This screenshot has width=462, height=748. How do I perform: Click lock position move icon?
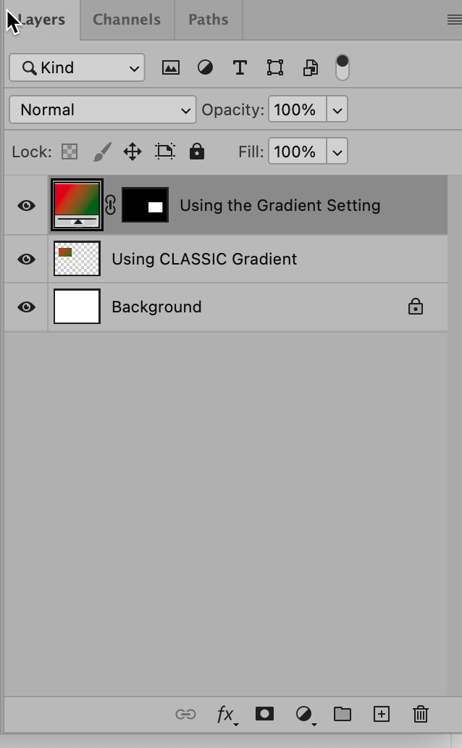132,151
